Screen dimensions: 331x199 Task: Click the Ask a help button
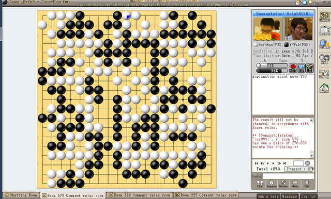[268, 196]
